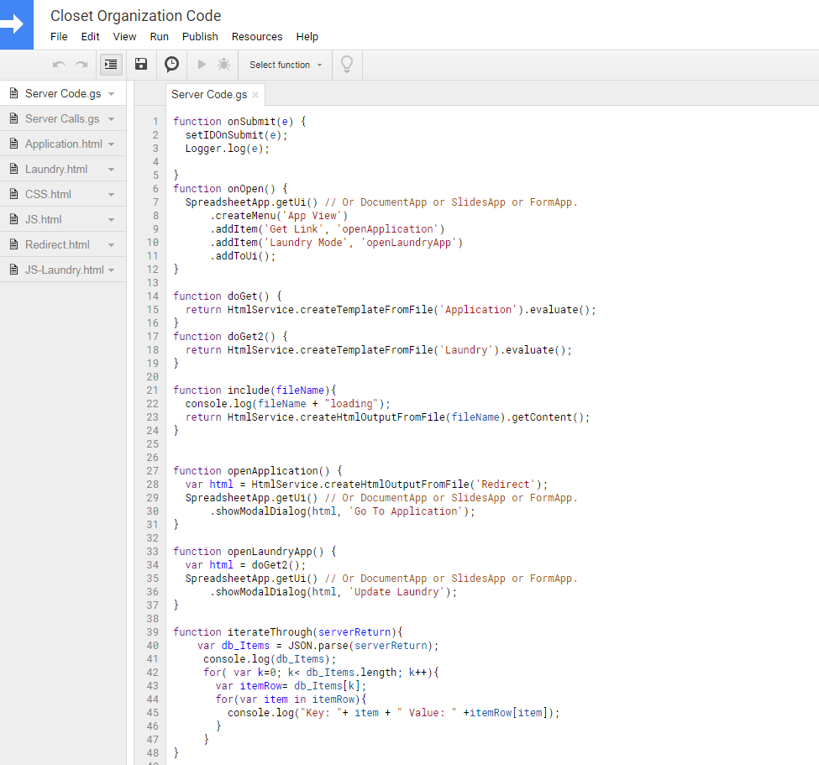The image size is (819, 765).
Task: Redo the last undone edit
Action: [x=81, y=64]
